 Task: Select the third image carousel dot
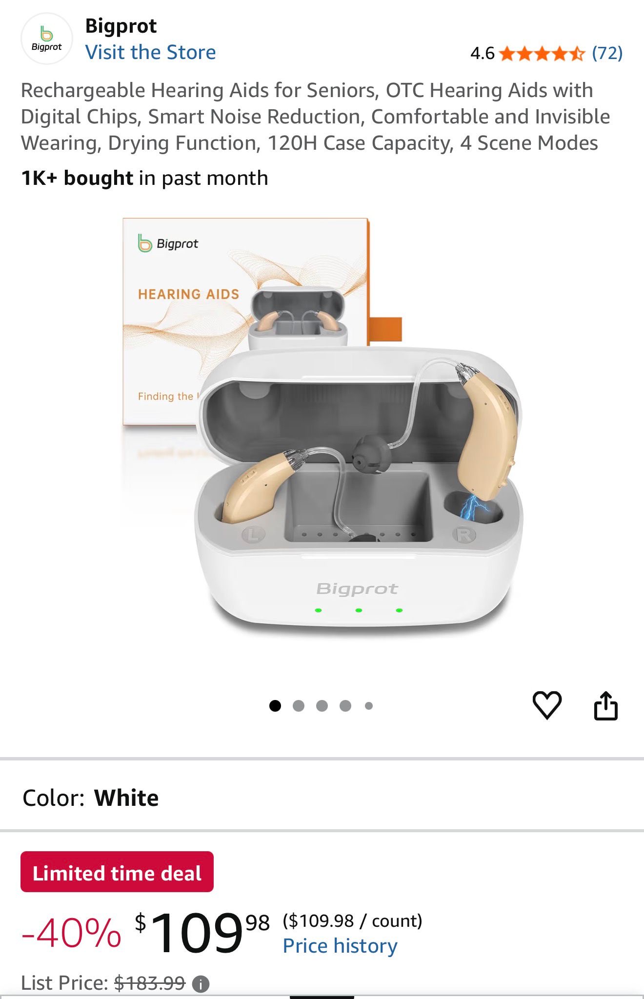coord(322,706)
